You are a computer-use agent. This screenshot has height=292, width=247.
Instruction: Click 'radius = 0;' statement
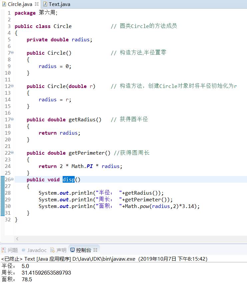pos(55,66)
